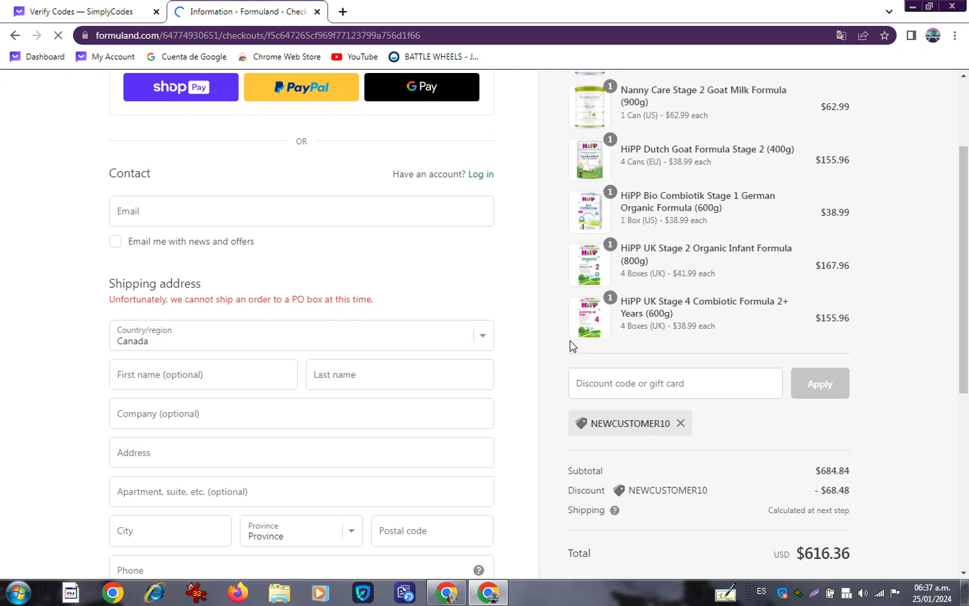This screenshot has width=969, height=606.
Task: Close the Information - Formuland tab
Action: click(317, 12)
